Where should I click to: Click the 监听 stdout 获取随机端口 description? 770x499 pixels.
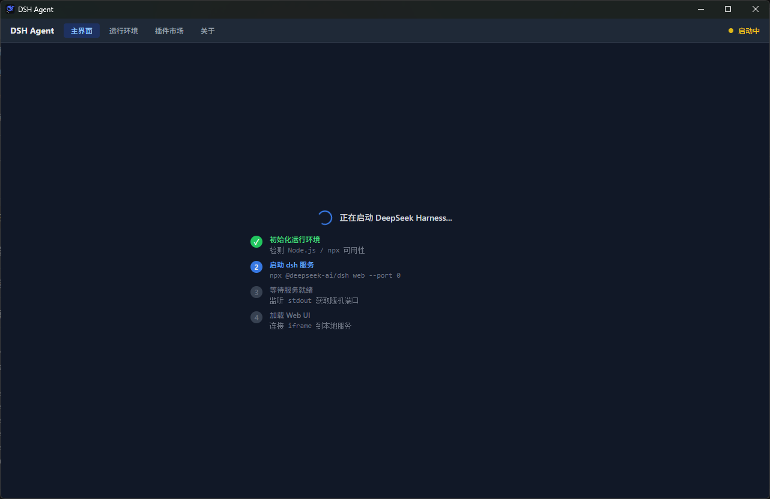click(x=314, y=300)
